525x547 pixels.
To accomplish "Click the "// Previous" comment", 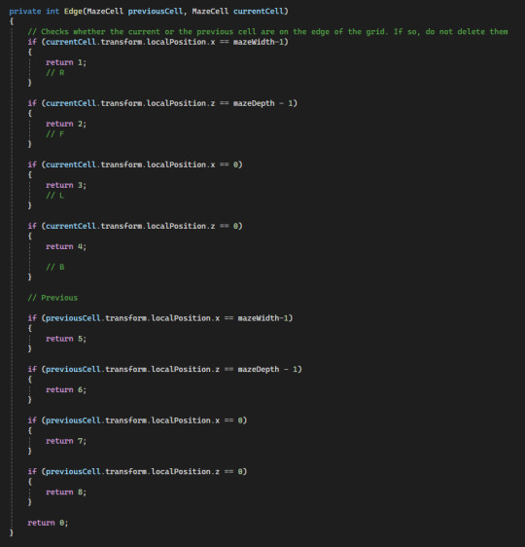I will click(52, 298).
